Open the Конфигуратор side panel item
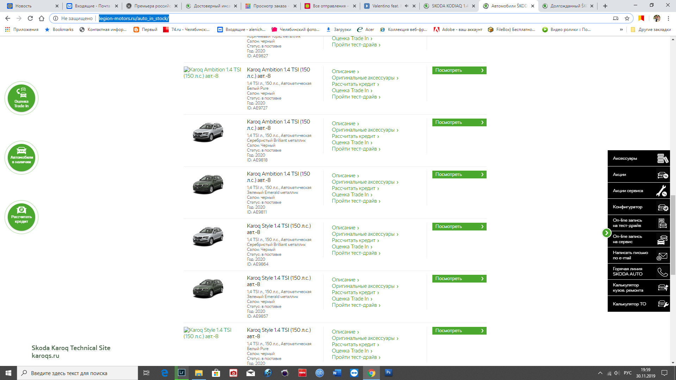The height and width of the screenshot is (380, 676). pos(638,207)
